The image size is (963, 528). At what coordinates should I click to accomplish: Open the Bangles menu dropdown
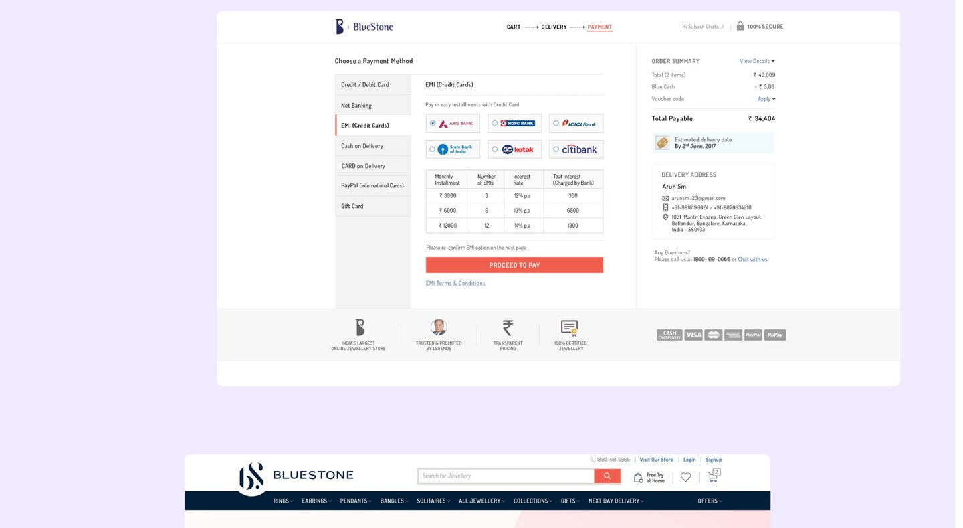tap(395, 501)
